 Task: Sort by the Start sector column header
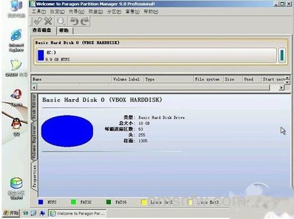click(x=273, y=79)
